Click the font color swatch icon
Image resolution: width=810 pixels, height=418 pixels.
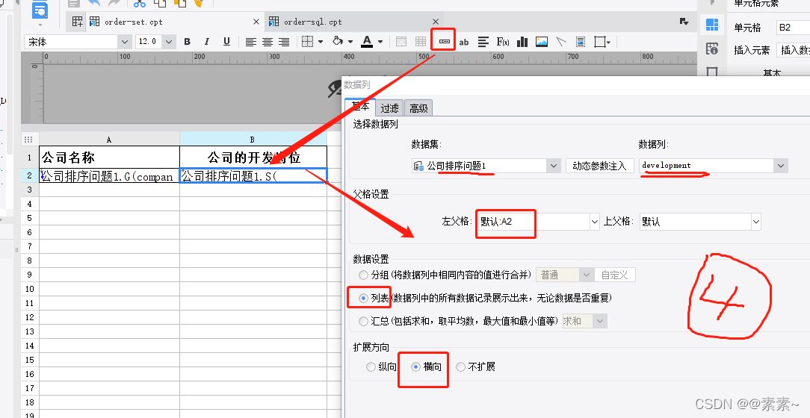(x=367, y=41)
